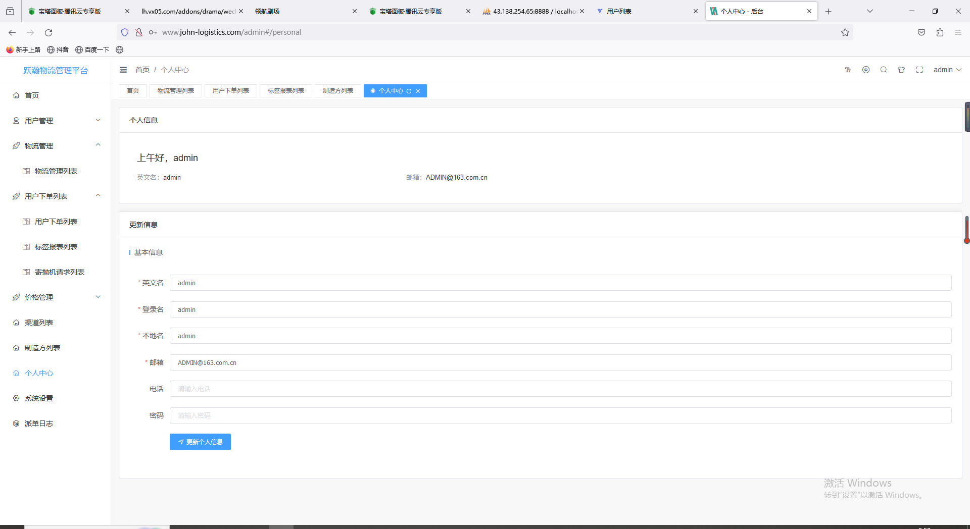970x529 pixels.
Task: Switch to the 标签报表列表 tab
Action: click(286, 91)
